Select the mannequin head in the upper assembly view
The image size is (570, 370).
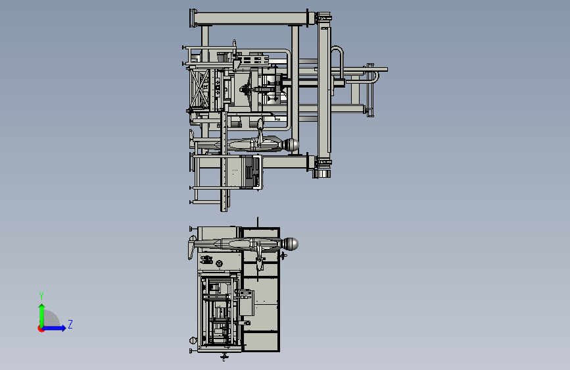click(291, 145)
